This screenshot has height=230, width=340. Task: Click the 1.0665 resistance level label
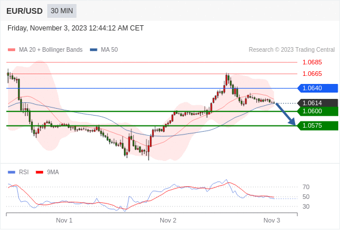coord(312,74)
